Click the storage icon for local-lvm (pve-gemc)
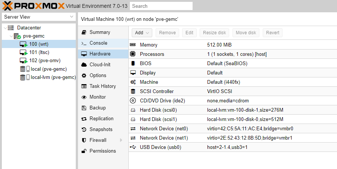 pyautogui.click(x=25, y=77)
